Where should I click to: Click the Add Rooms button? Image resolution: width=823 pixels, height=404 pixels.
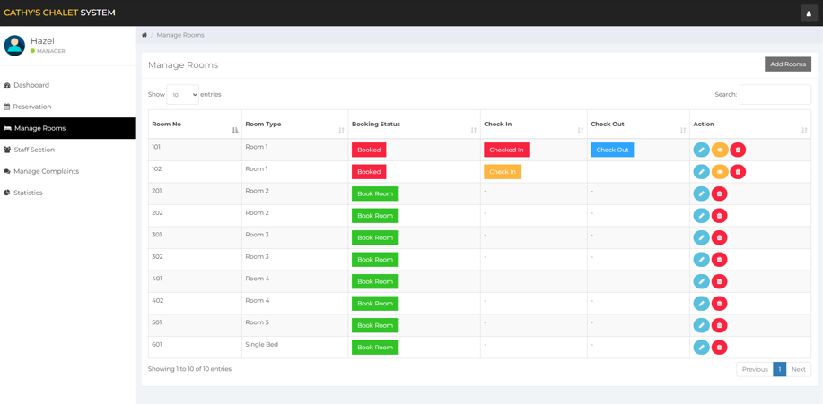(788, 64)
